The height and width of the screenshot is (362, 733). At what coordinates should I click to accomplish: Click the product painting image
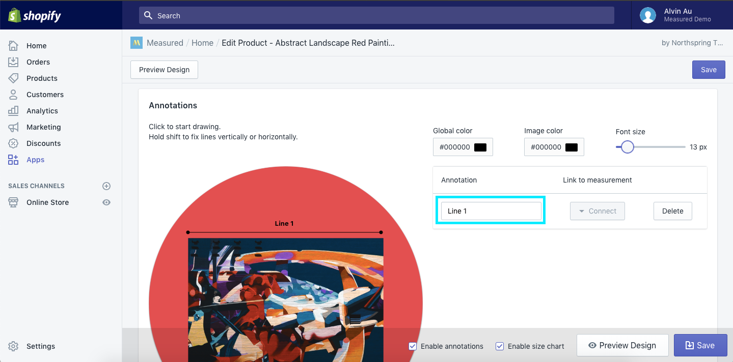tap(286, 300)
